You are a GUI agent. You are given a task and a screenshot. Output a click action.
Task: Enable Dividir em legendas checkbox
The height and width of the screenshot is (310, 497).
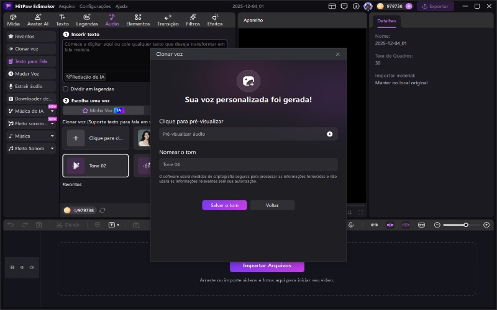tap(66, 89)
